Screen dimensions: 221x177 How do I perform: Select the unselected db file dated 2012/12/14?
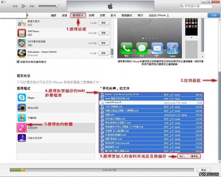(151, 103)
